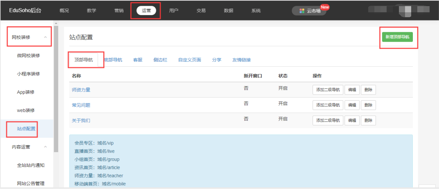Switch to the 底部导航 tab
Viewport: 439px width, 189px height.
click(113, 60)
